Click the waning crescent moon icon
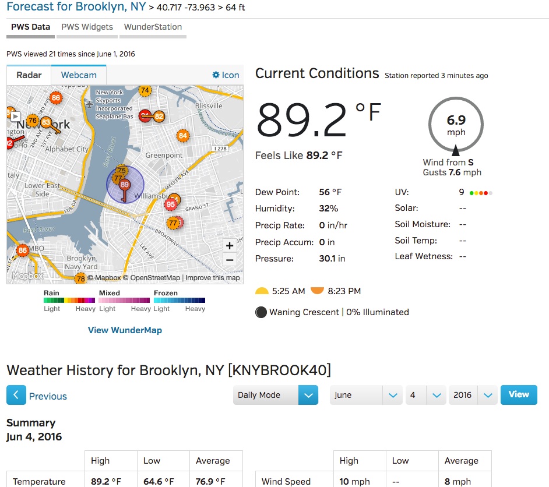This screenshot has width=549, height=487. pyautogui.click(x=261, y=312)
